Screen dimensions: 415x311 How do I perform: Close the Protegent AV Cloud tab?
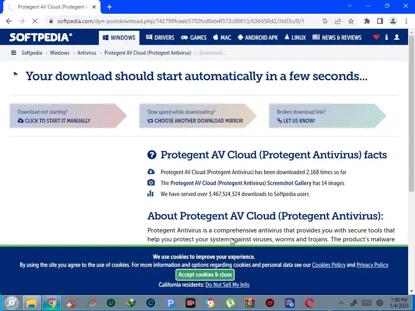pyautogui.click(x=94, y=7)
